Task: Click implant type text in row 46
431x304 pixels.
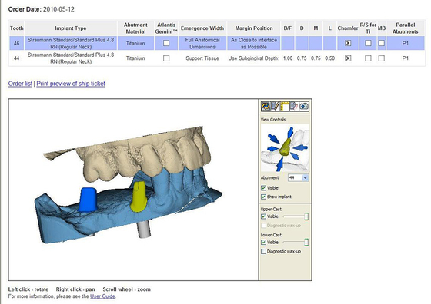Action: click(71, 43)
